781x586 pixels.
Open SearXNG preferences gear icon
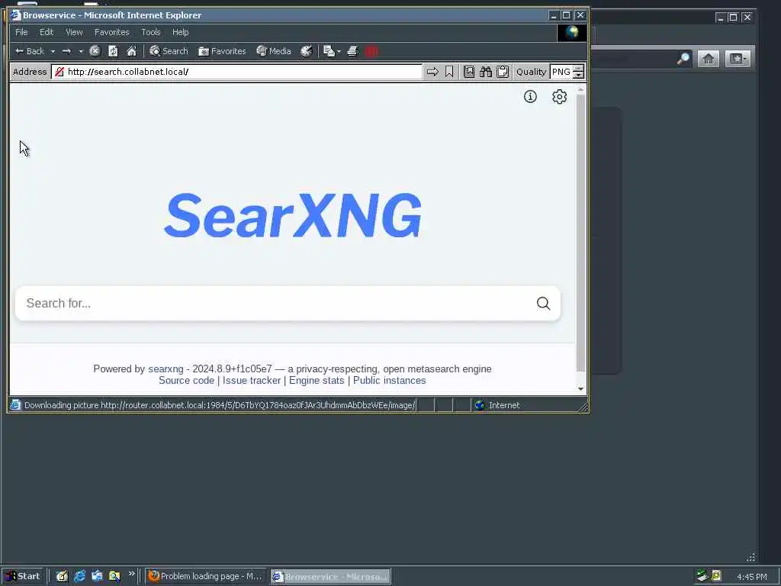pyautogui.click(x=559, y=97)
